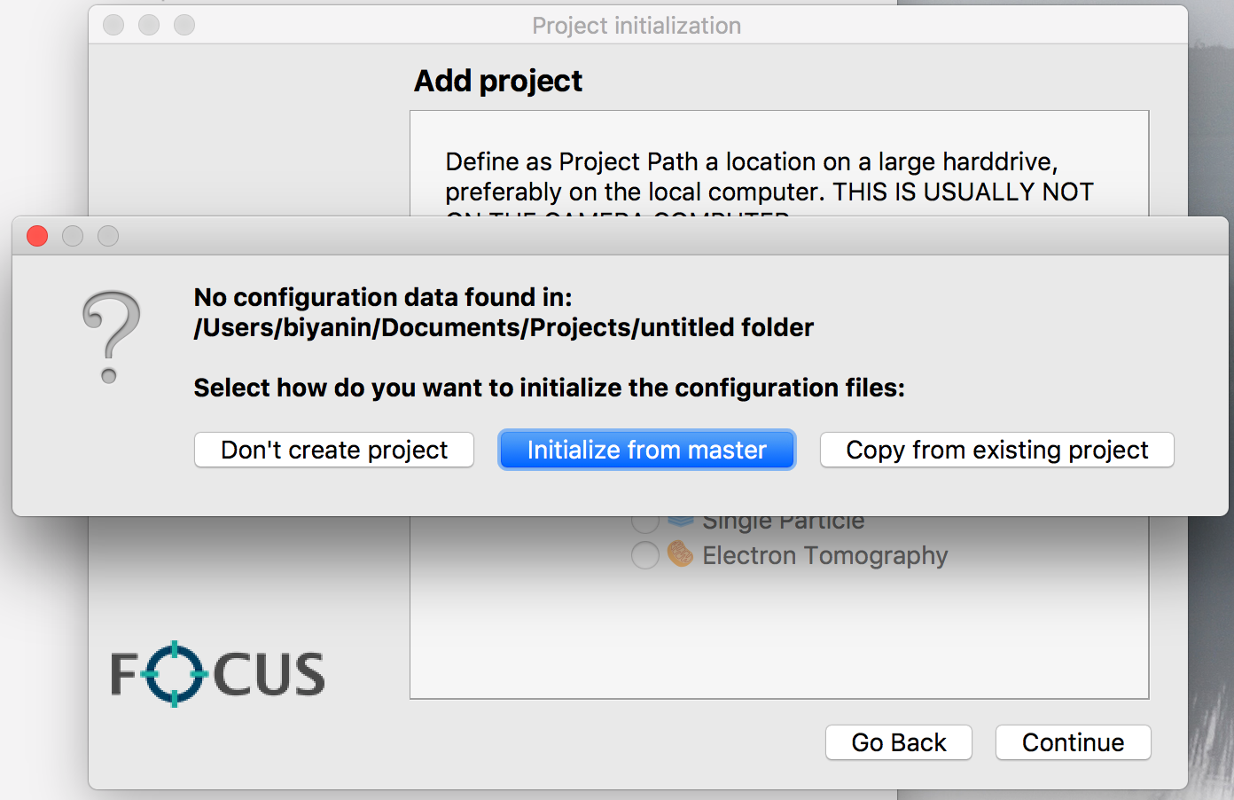This screenshot has width=1234, height=800.
Task: Click the FOCUS logo
Action: pyautogui.click(x=217, y=673)
